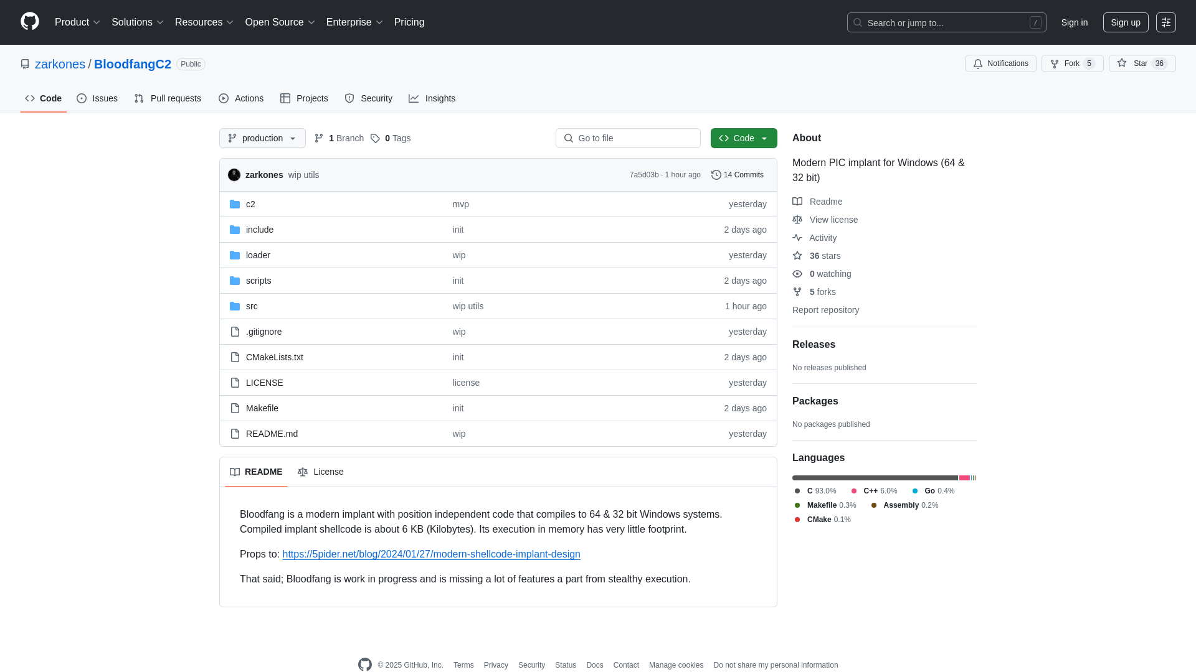Click the Sign in link
1196x672 pixels.
tap(1075, 22)
